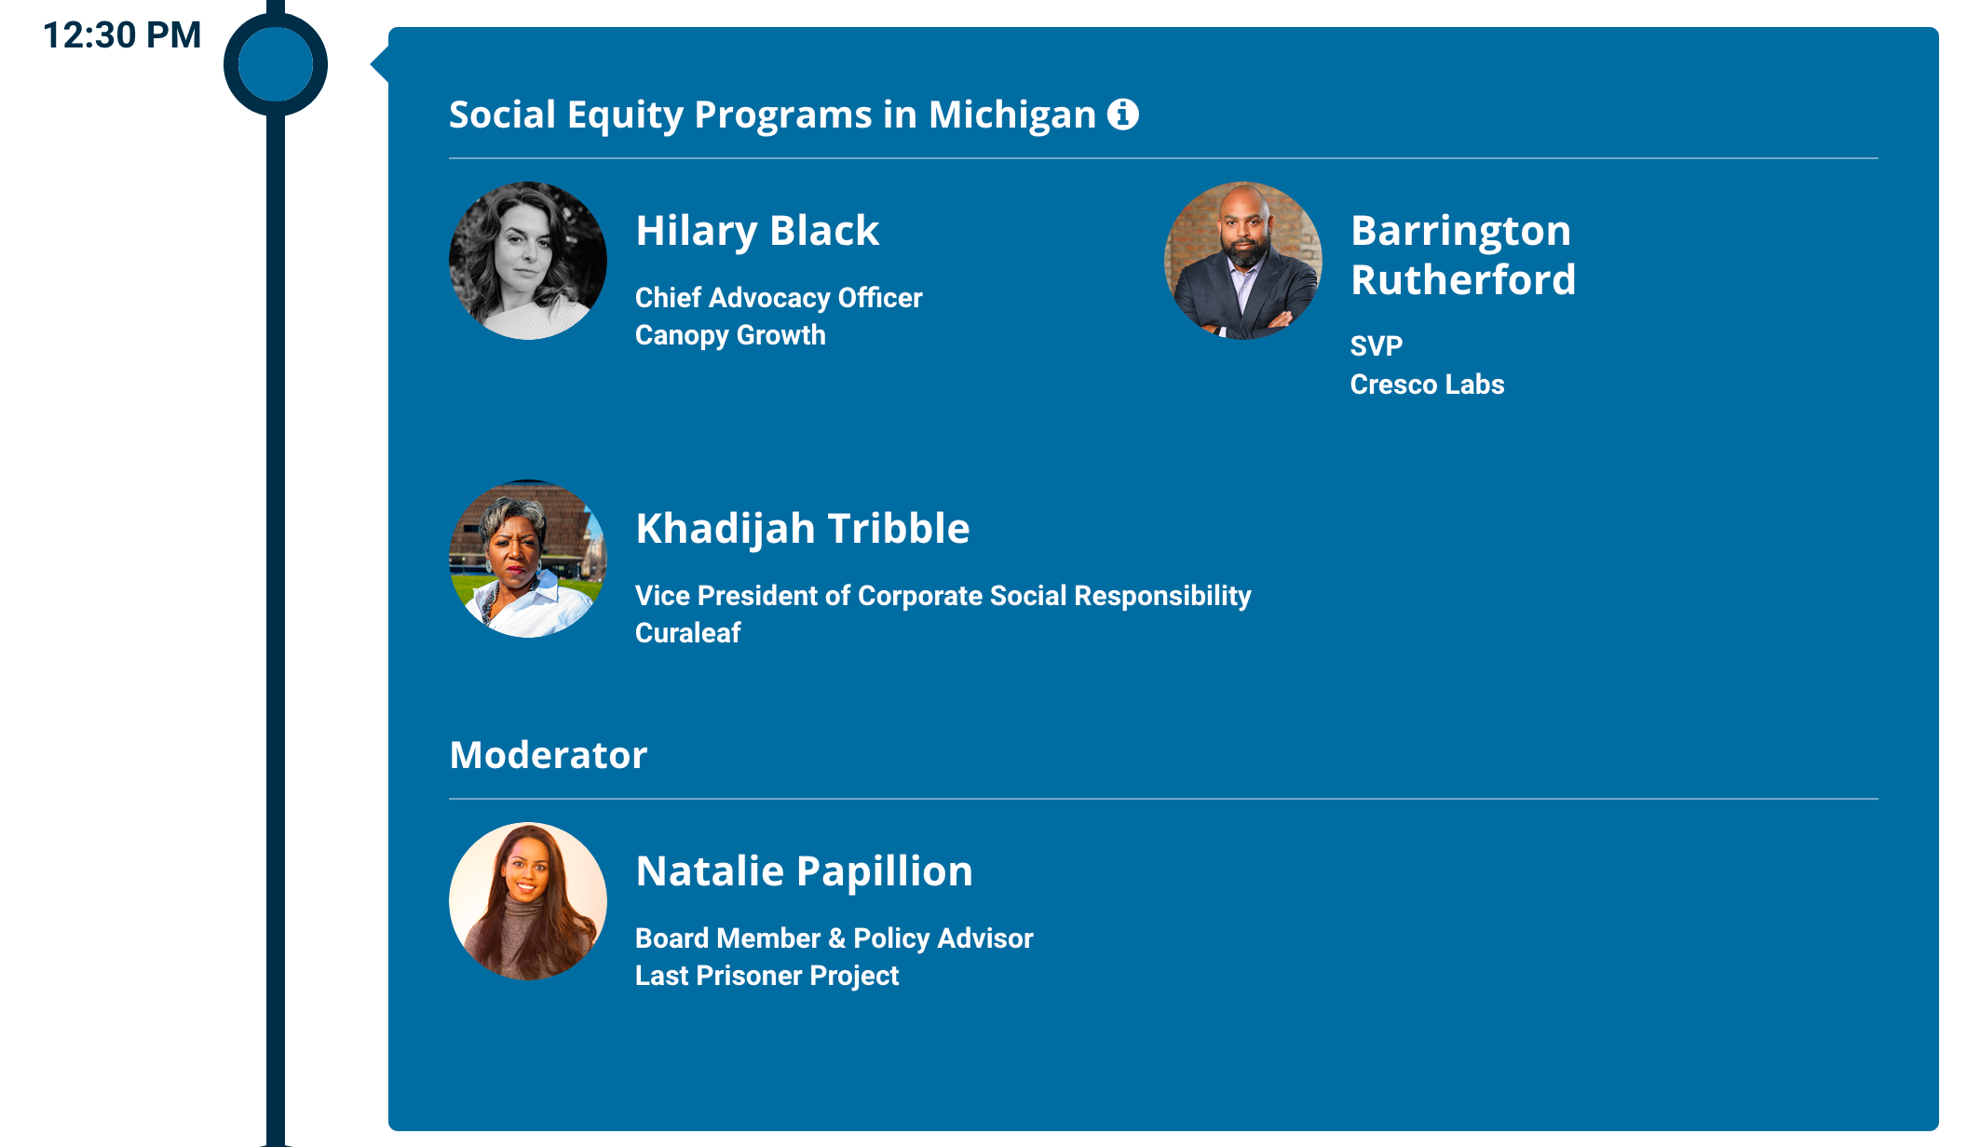
Task: Open Hilary Black's profile photo
Action: (528, 261)
